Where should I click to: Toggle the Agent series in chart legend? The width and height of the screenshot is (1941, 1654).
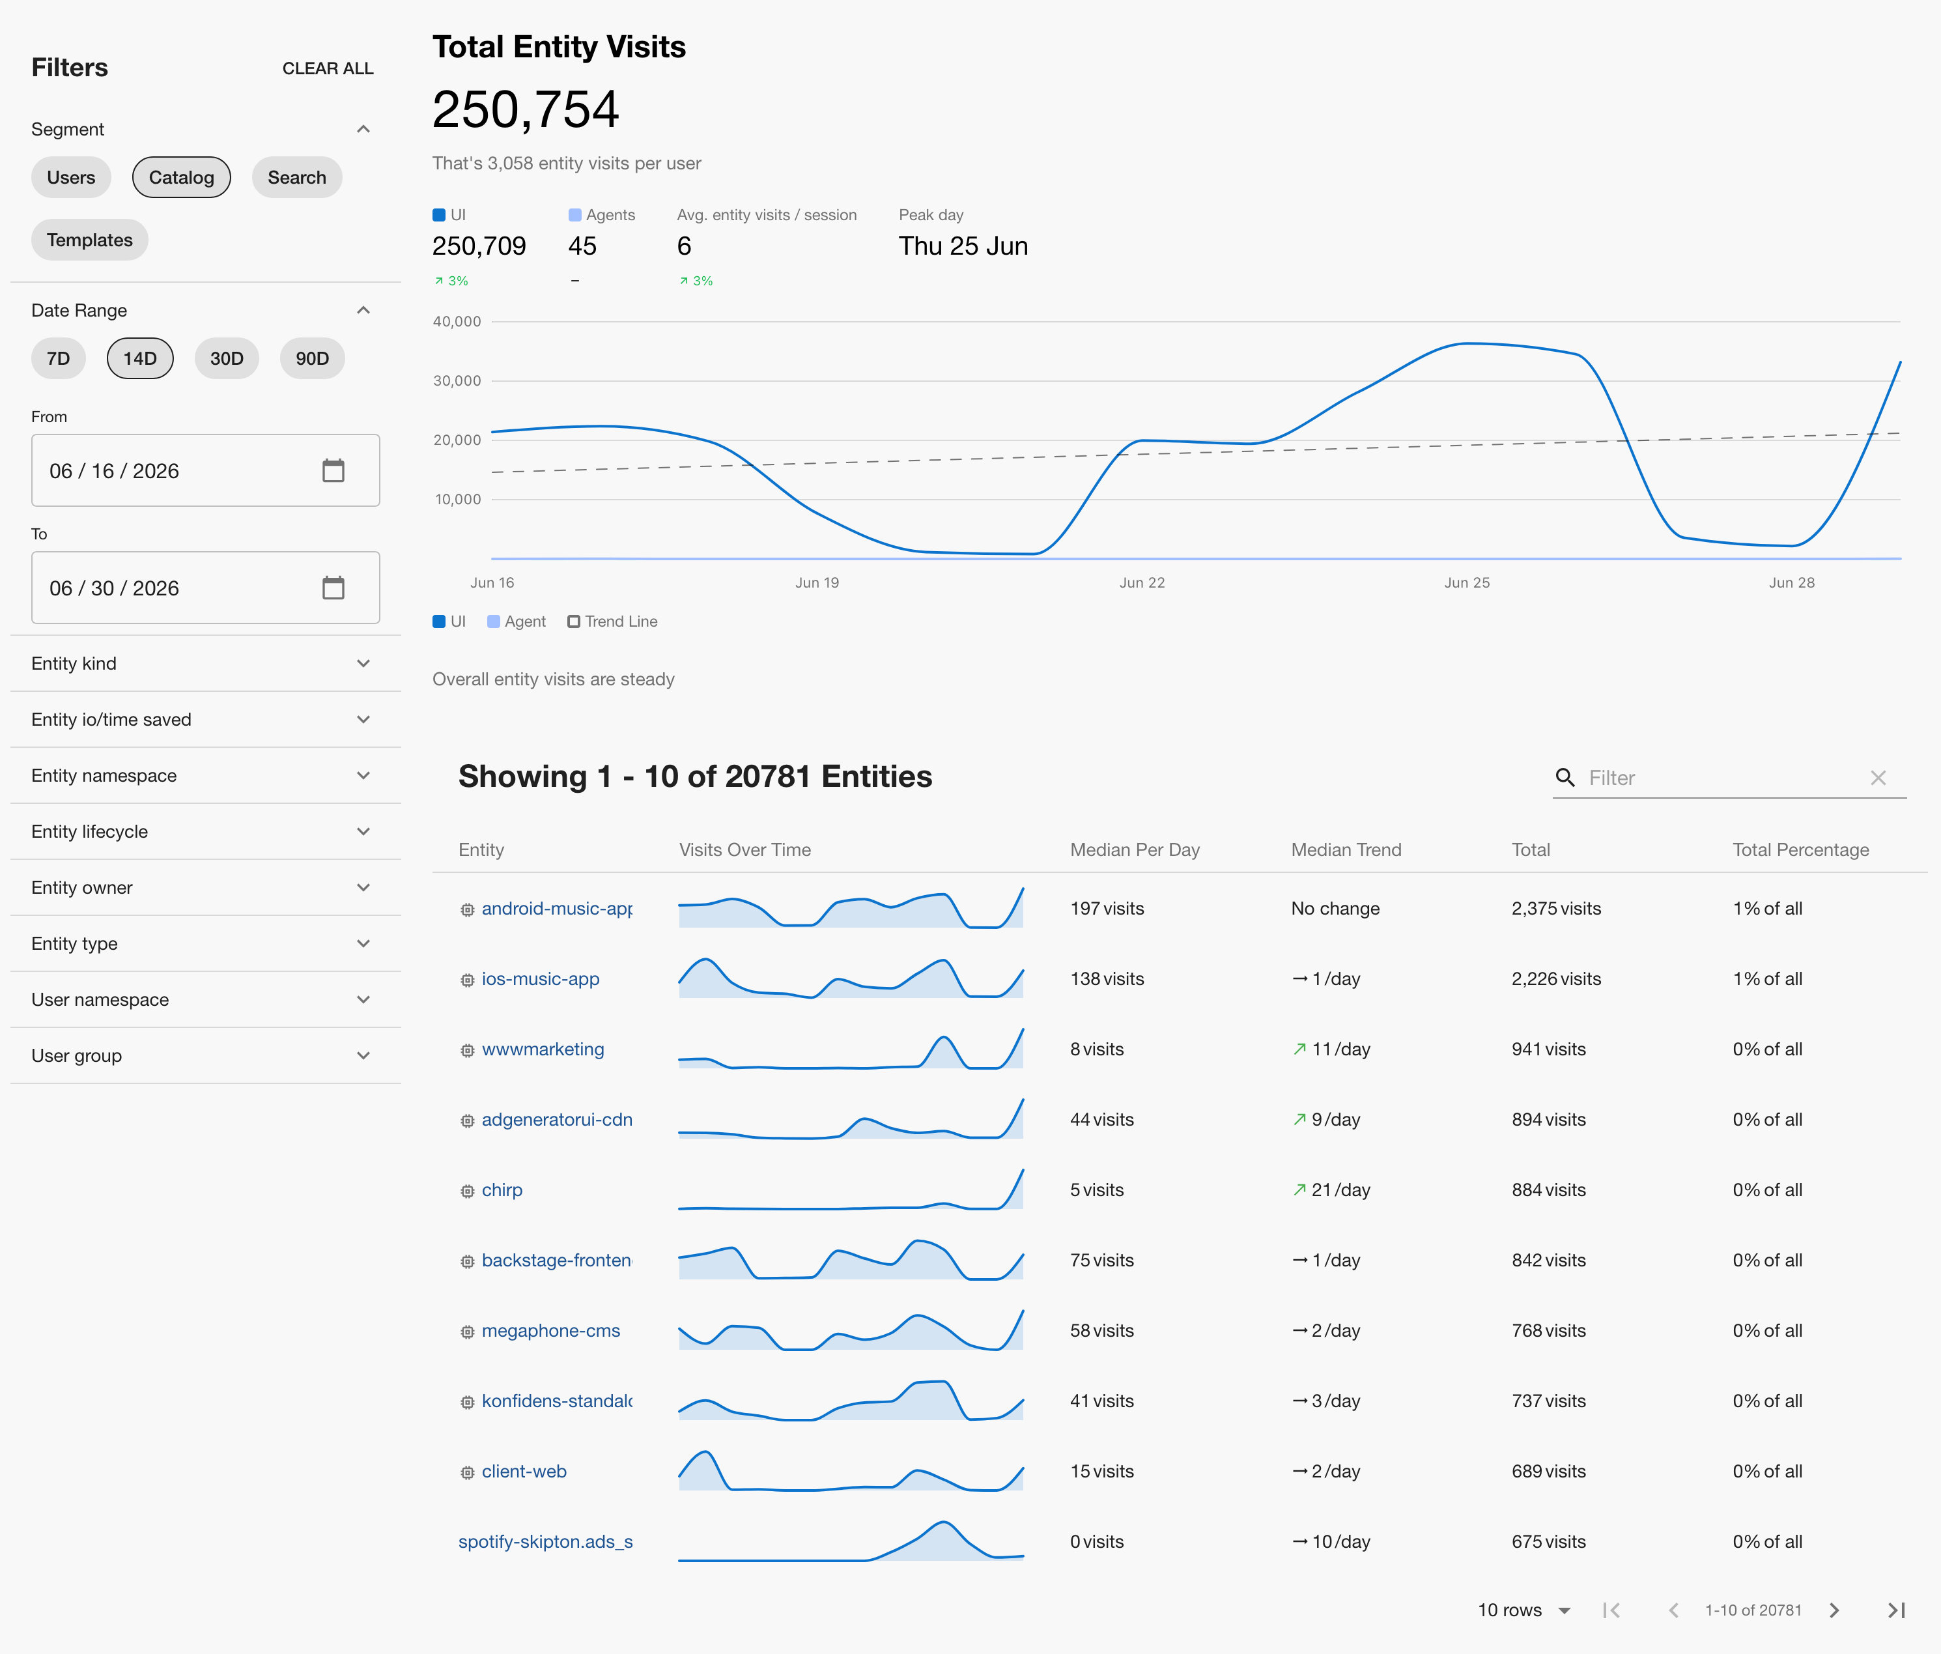point(516,621)
